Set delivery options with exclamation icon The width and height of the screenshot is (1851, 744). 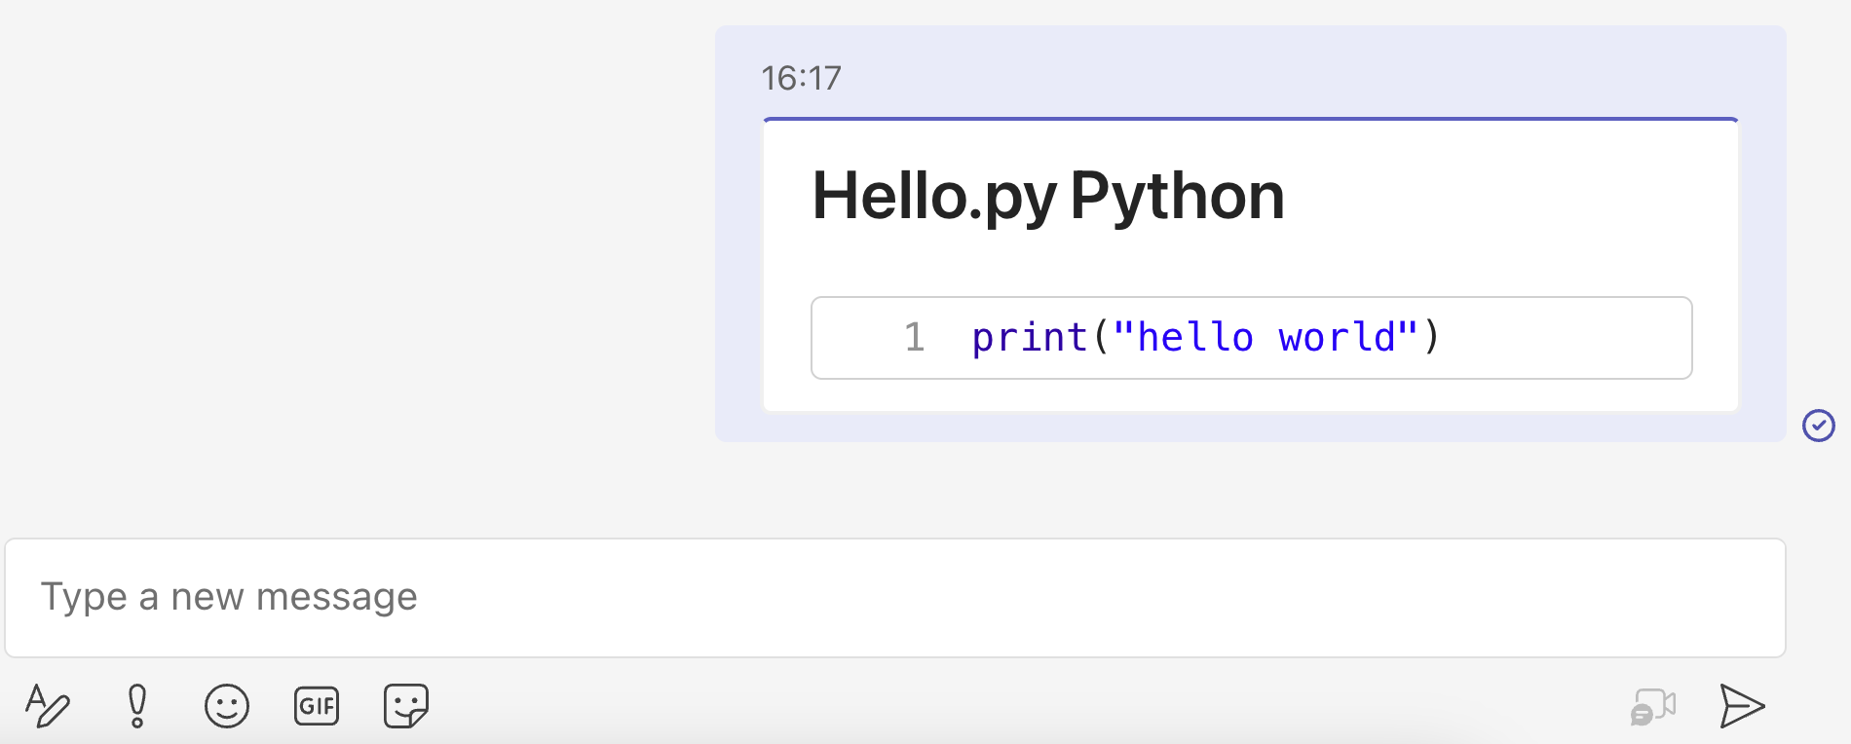click(137, 706)
